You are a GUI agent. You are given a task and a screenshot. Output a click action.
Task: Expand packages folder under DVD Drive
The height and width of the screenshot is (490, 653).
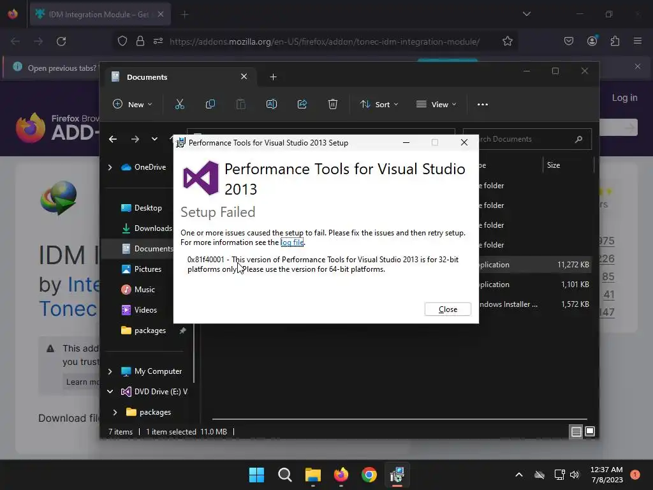[x=115, y=412]
